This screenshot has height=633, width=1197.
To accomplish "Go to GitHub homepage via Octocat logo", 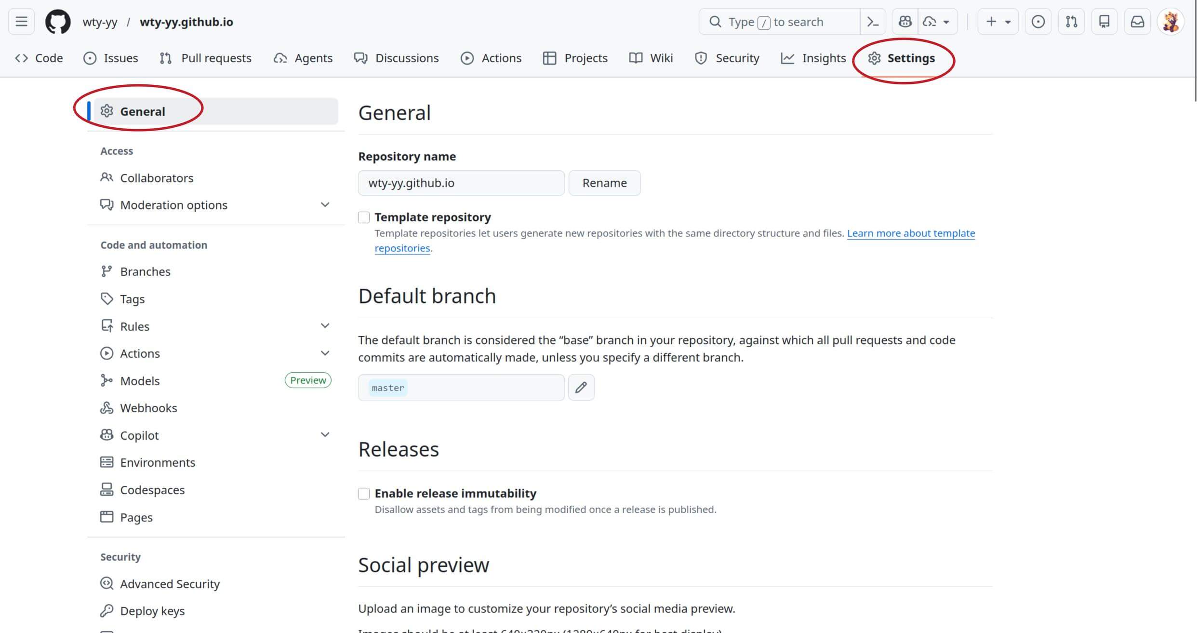I will pos(58,22).
